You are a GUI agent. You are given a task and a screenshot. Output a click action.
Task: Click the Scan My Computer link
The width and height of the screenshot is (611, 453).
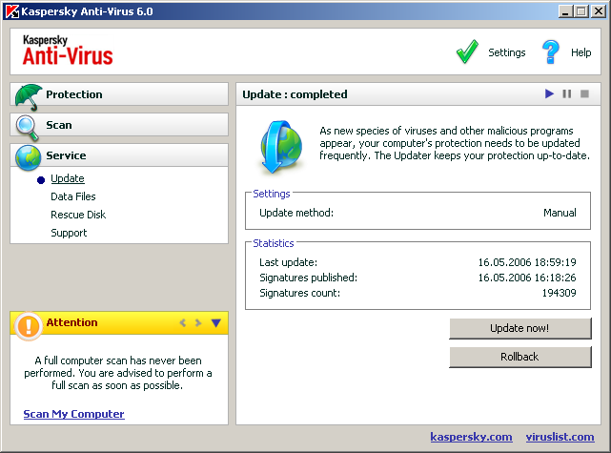click(x=74, y=414)
